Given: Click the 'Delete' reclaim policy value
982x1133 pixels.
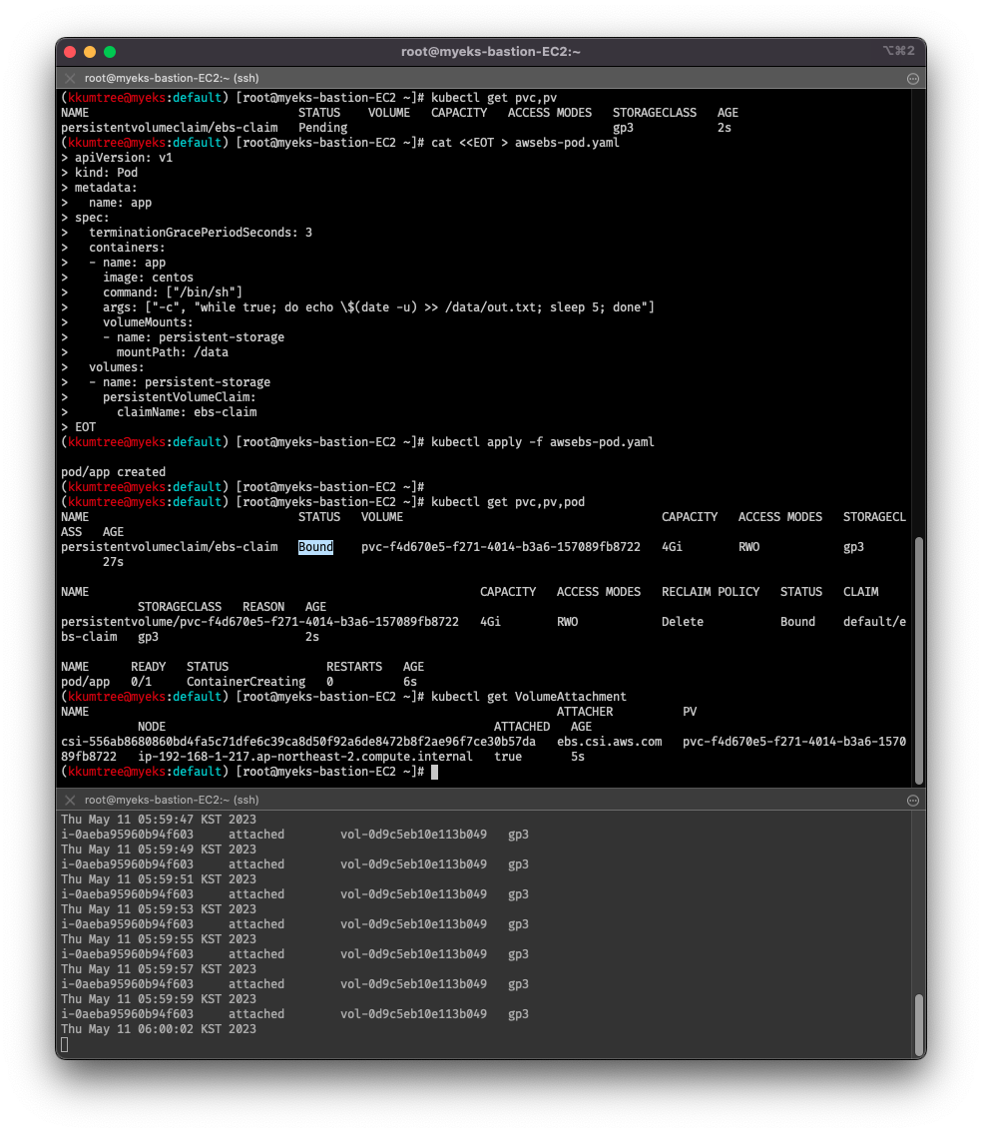Looking at the screenshot, I should [x=683, y=622].
